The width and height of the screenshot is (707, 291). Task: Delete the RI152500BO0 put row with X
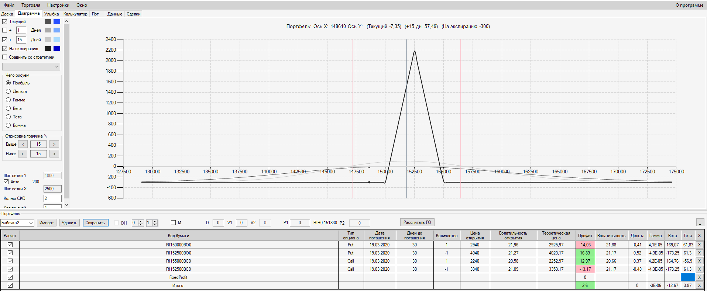(x=699, y=253)
